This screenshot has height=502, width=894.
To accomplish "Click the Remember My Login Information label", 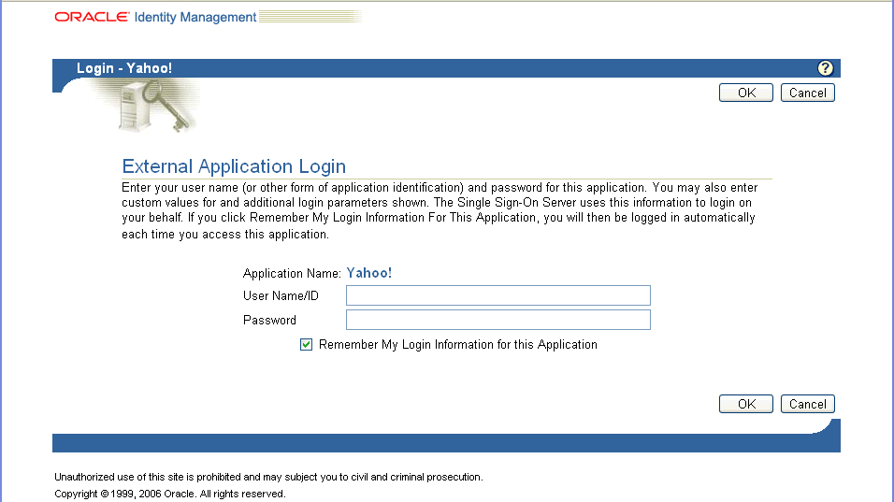I will coord(458,345).
